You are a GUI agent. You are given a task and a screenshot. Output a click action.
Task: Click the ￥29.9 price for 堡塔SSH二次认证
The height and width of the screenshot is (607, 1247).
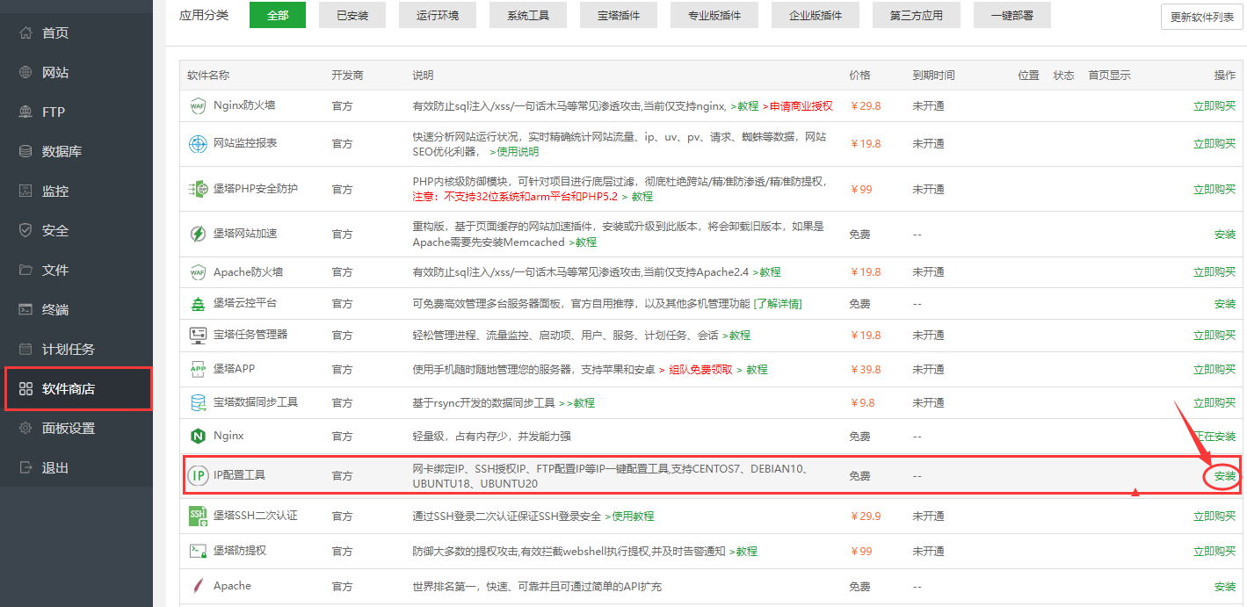[x=866, y=517]
